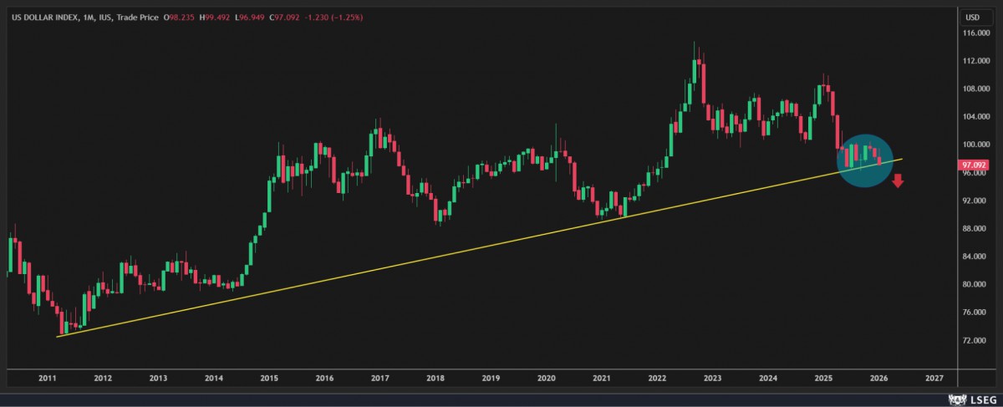The image size is (1003, 407).
Task: Click the 72.000 price axis label
Action: [x=973, y=341]
